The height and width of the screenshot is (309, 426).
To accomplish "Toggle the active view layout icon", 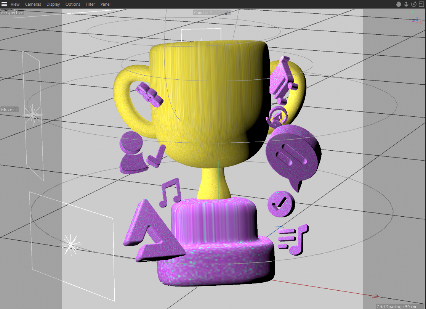I will (421, 4).
